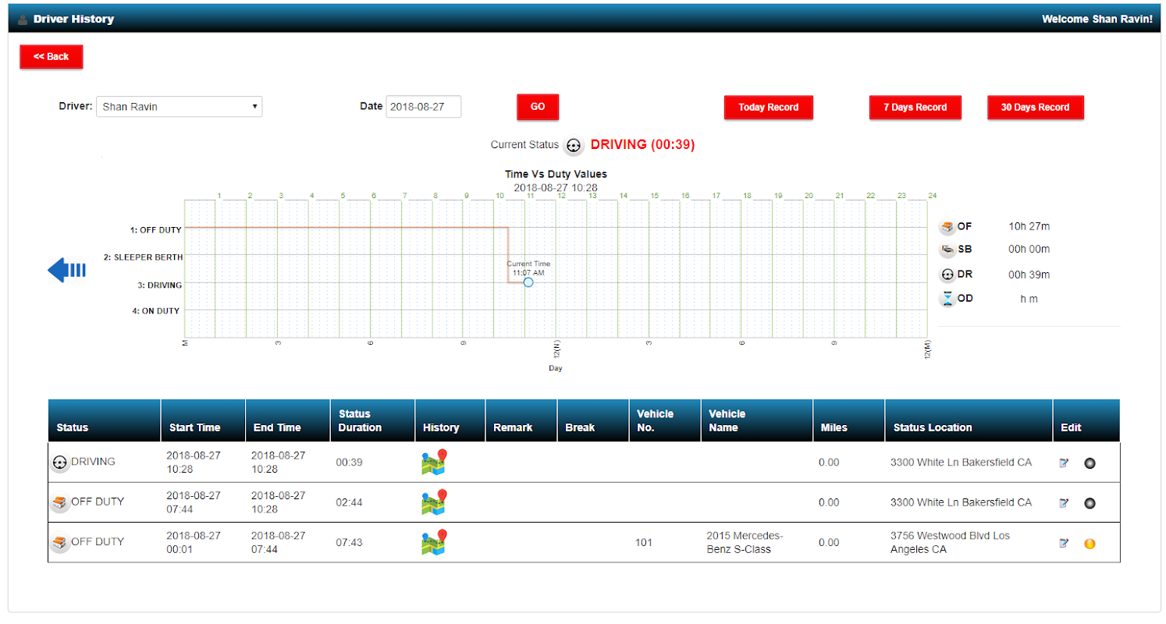Click duration value 02:44
1166x624 pixels.
[x=349, y=503]
